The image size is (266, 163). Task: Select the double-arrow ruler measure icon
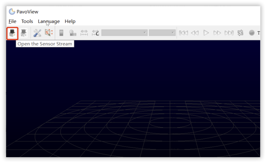coord(84,33)
